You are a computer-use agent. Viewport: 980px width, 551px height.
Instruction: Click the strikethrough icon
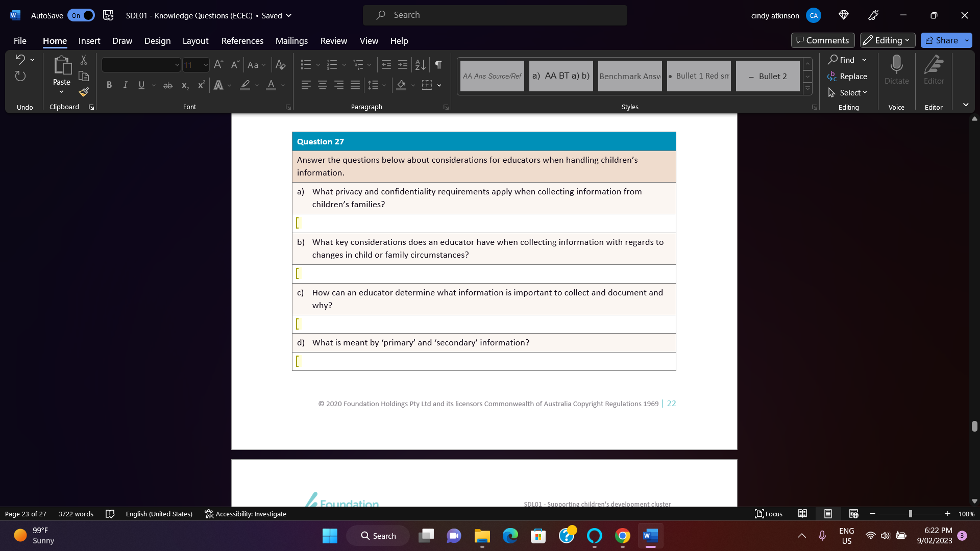[x=168, y=85]
